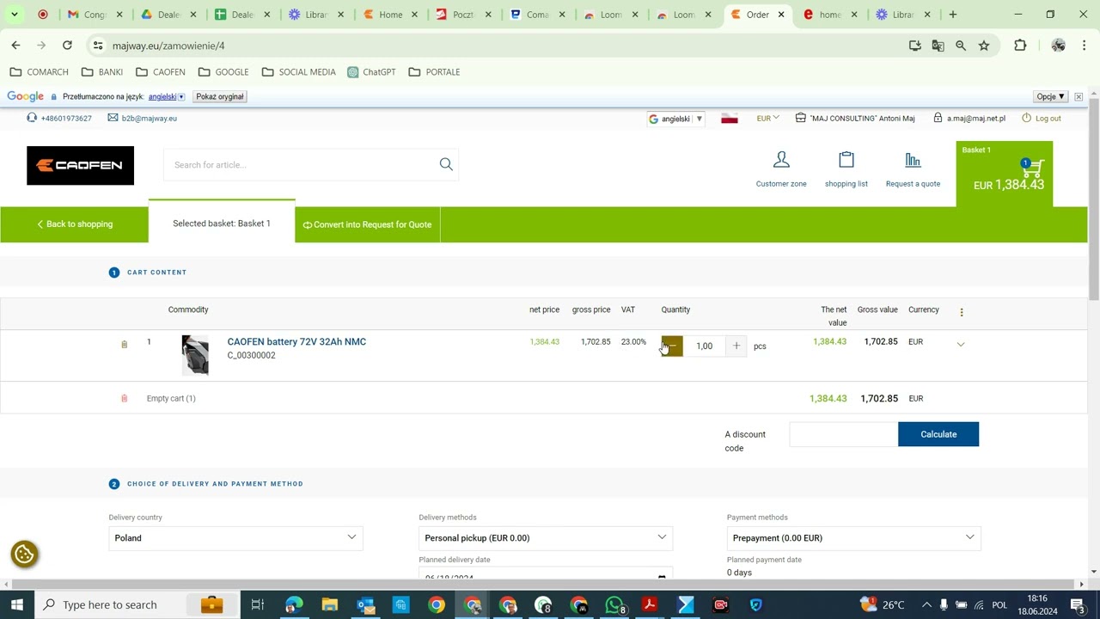Click a.maj@maj.net.pl account email
This screenshot has width=1100, height=619.
tap(969, 119)
